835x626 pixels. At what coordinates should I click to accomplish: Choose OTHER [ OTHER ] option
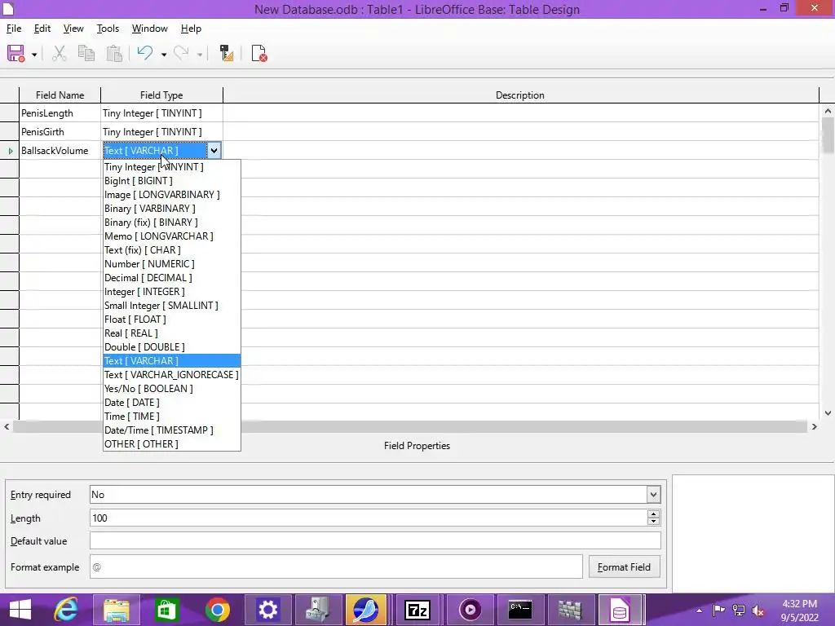pos(171,443)
